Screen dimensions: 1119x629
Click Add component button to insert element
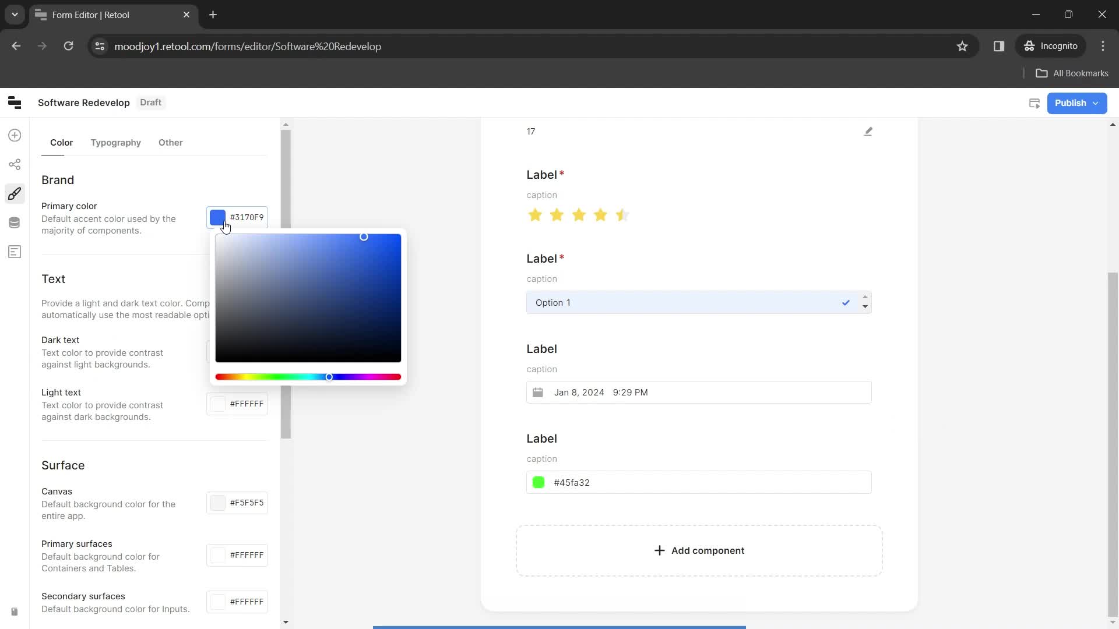pyautogui.click(x=699, y=550)
